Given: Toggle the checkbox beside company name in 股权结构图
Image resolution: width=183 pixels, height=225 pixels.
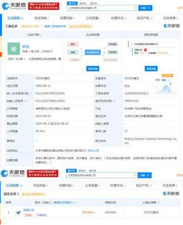Looking at the screenshot, I should tap(132, 44).
